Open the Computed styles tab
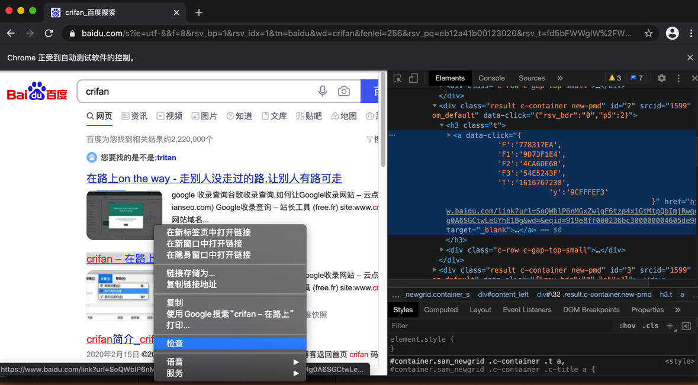Screen dimensions: 698x385 (440, 310)
